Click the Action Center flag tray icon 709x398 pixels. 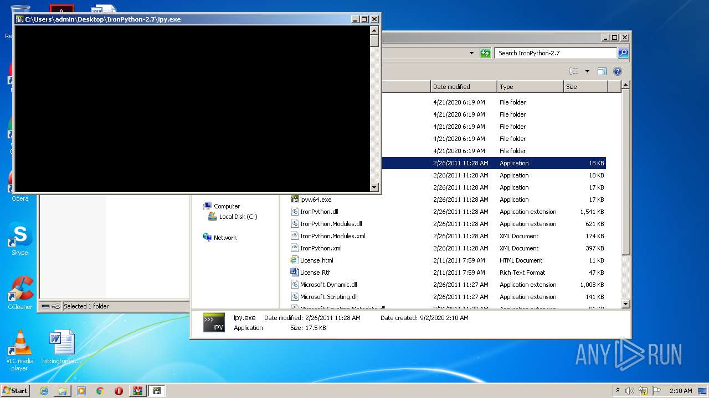click(656, 391)
